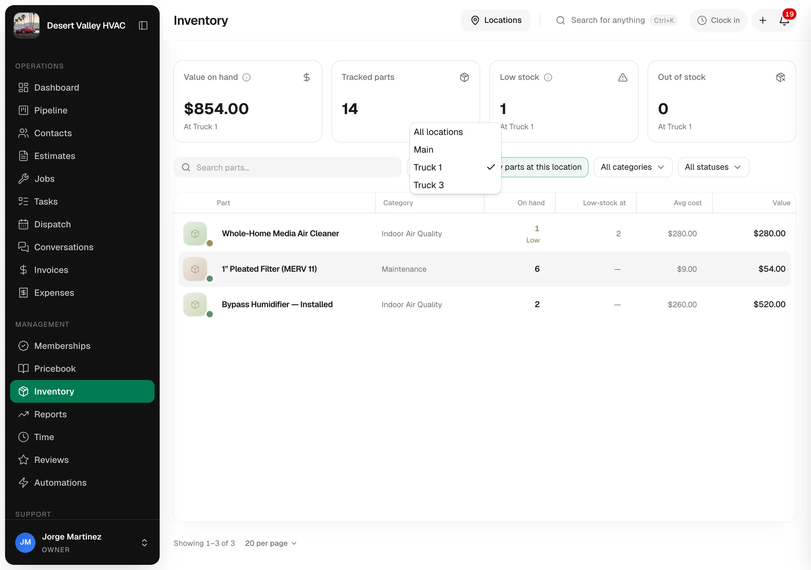811x570 pixels.
Task: Go to Invoices
Action: click(82, 270)
